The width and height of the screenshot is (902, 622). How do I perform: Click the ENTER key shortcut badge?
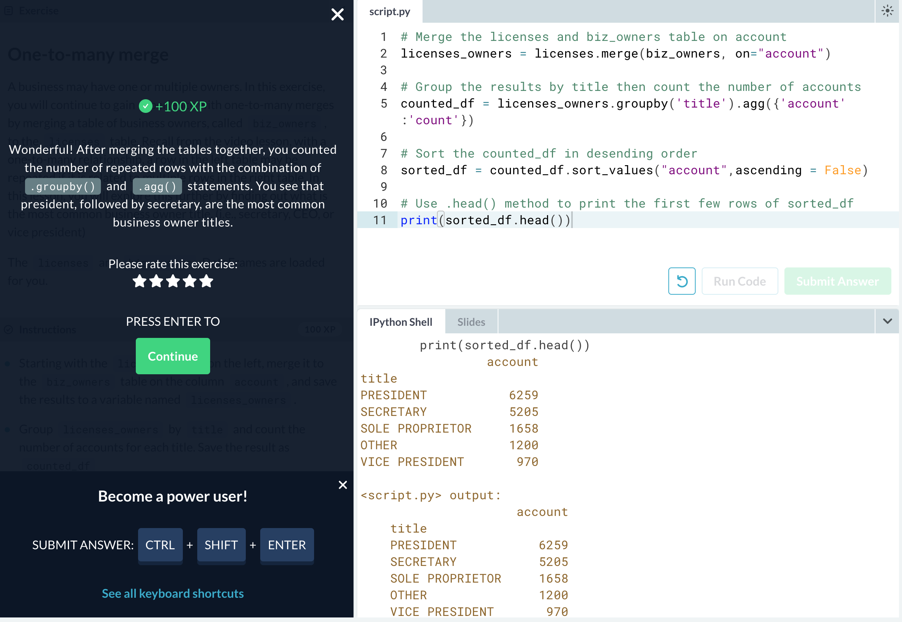click(x=287, y=544)
